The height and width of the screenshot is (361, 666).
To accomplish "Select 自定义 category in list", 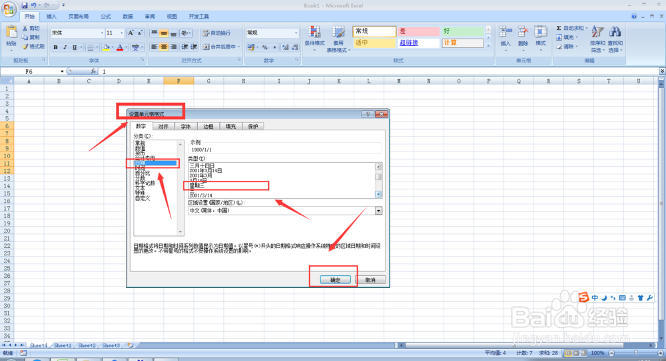I will tap(143, 198).
